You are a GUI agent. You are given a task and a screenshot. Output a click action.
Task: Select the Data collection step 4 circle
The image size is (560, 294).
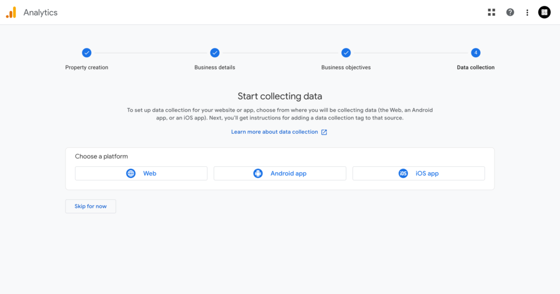pyautogui.click(x=475, y=53)
